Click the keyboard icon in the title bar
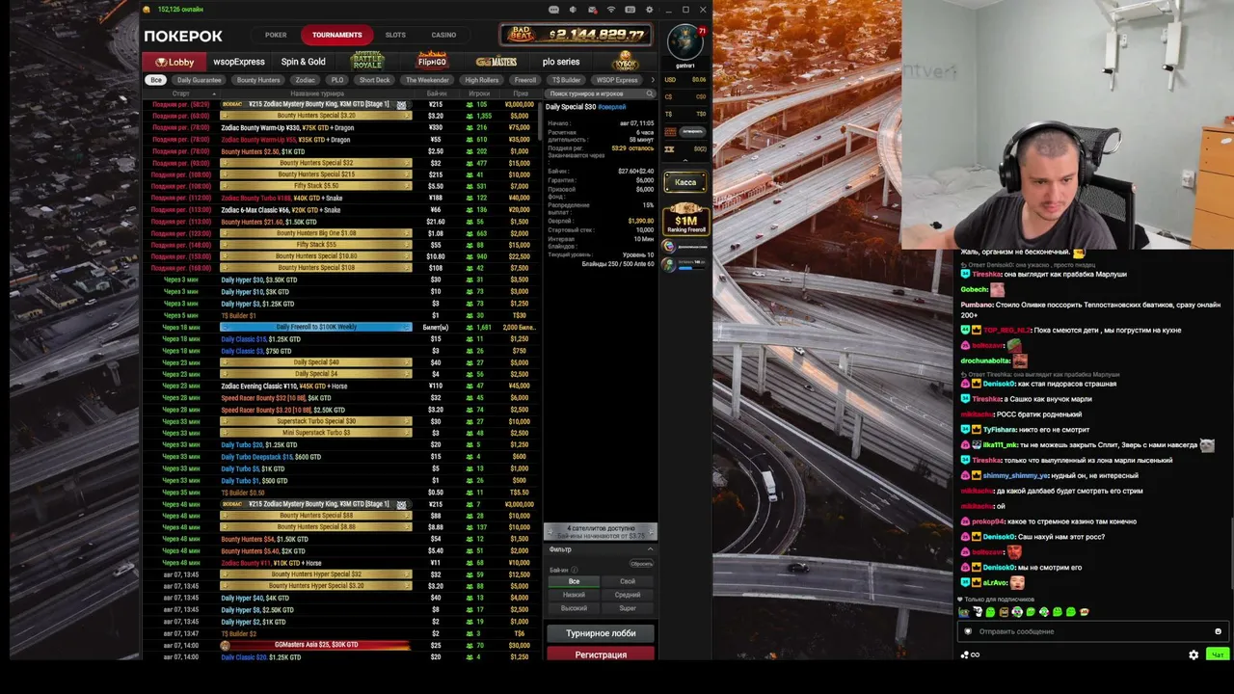The image size is (1234, 694). coord(630,10)
